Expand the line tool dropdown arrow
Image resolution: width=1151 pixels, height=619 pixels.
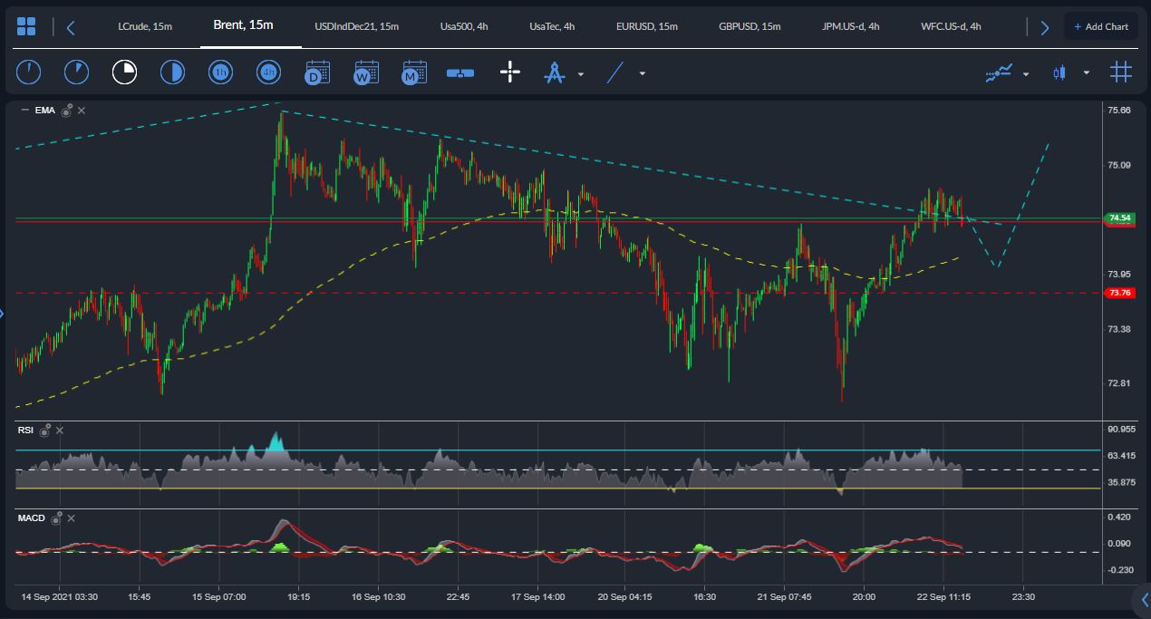(643, 74)
